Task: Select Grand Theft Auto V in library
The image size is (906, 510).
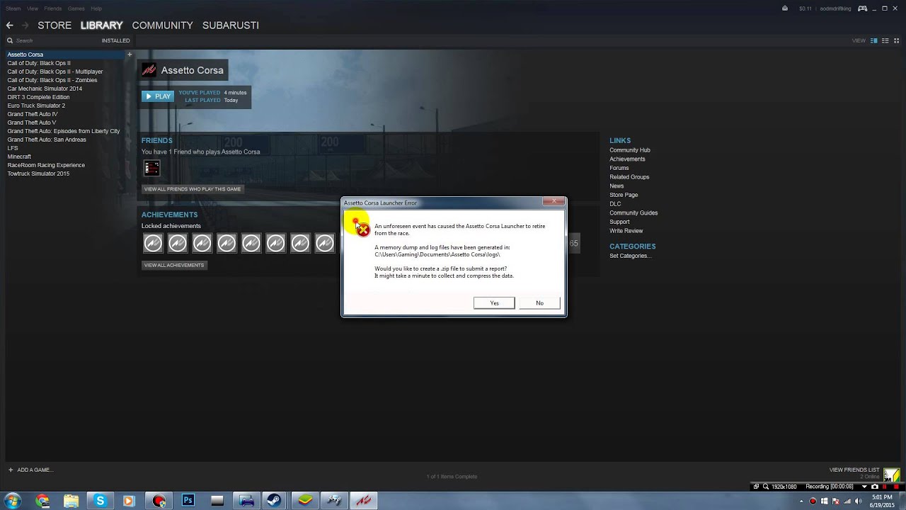Action: [x=32, y=123]
